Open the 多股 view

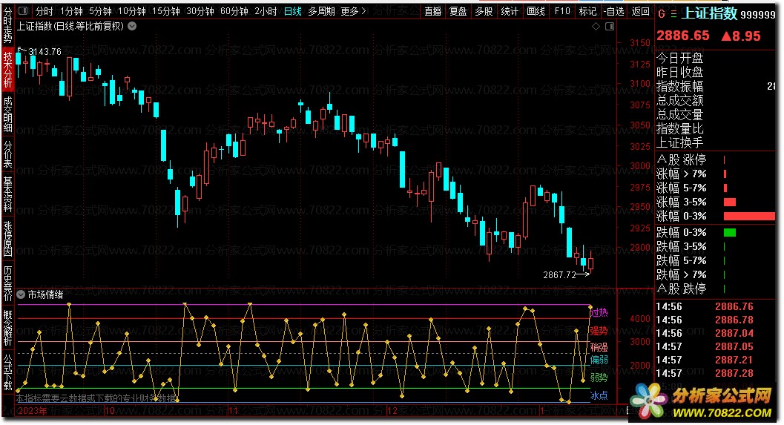484,11
